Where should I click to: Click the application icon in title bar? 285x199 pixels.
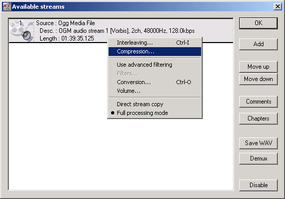point(7,7)
